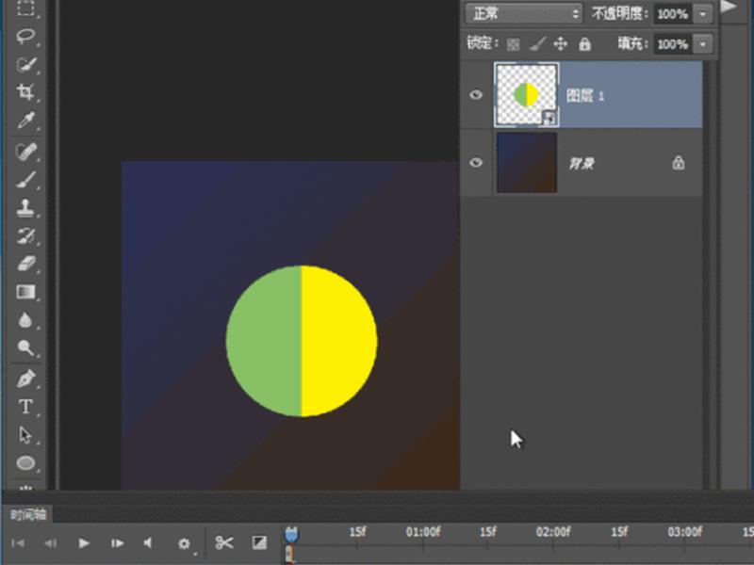Click the timeline playhead marker
This screenshot has height=565, width=754.
click(291, 534)
